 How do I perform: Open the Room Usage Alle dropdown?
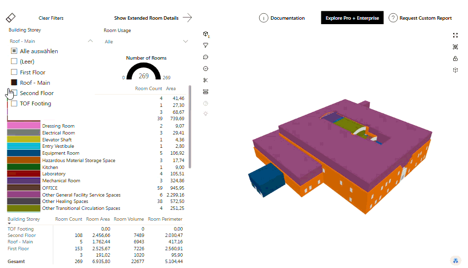point(146,42)
